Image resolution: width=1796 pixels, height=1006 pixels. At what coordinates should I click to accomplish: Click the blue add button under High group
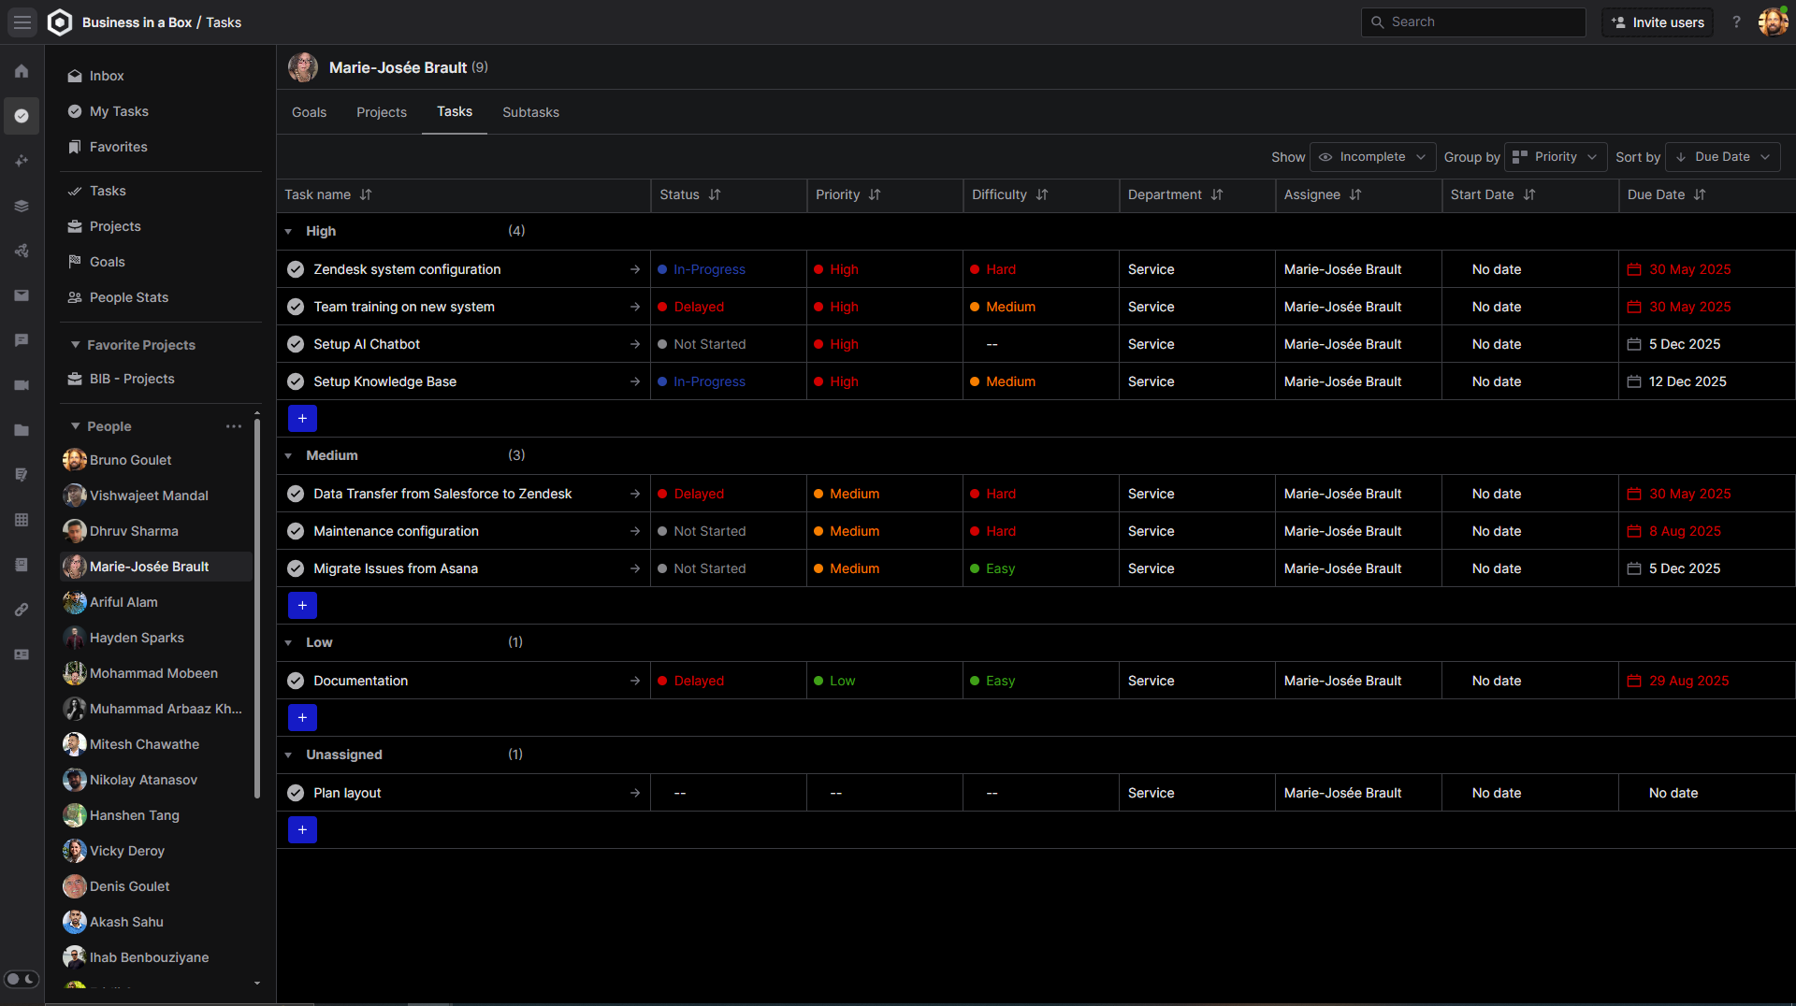point(302,419)
